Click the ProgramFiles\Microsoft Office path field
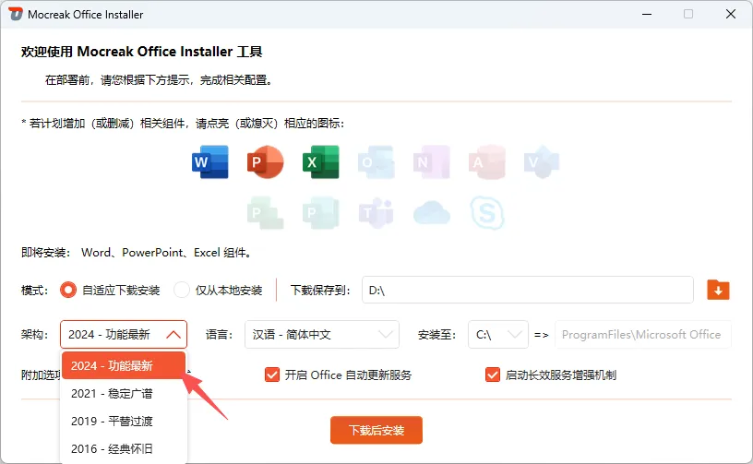 click(x=643, y=335)
